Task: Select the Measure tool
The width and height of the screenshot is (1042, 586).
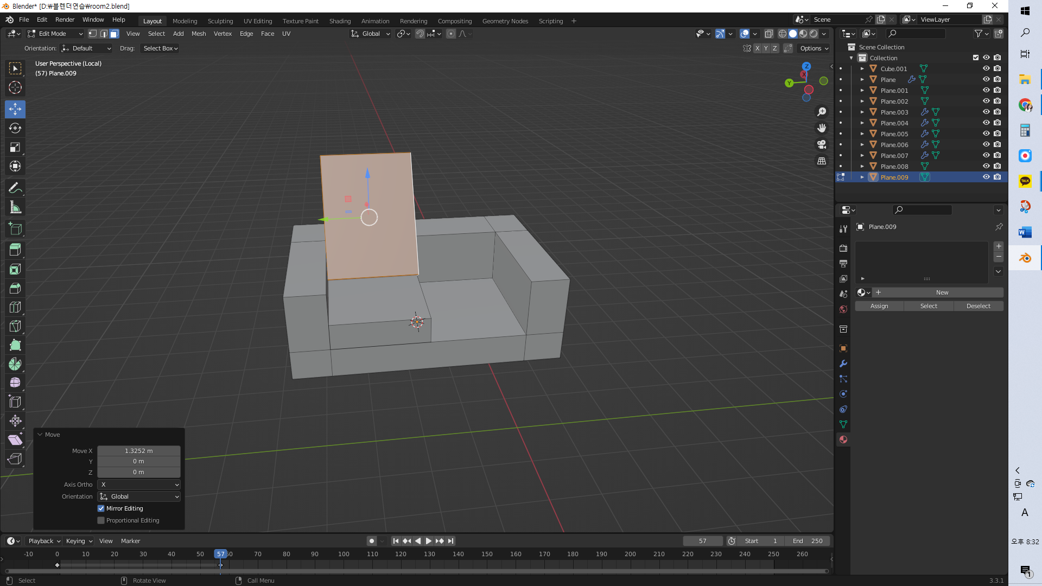Action: pos(15,207)
